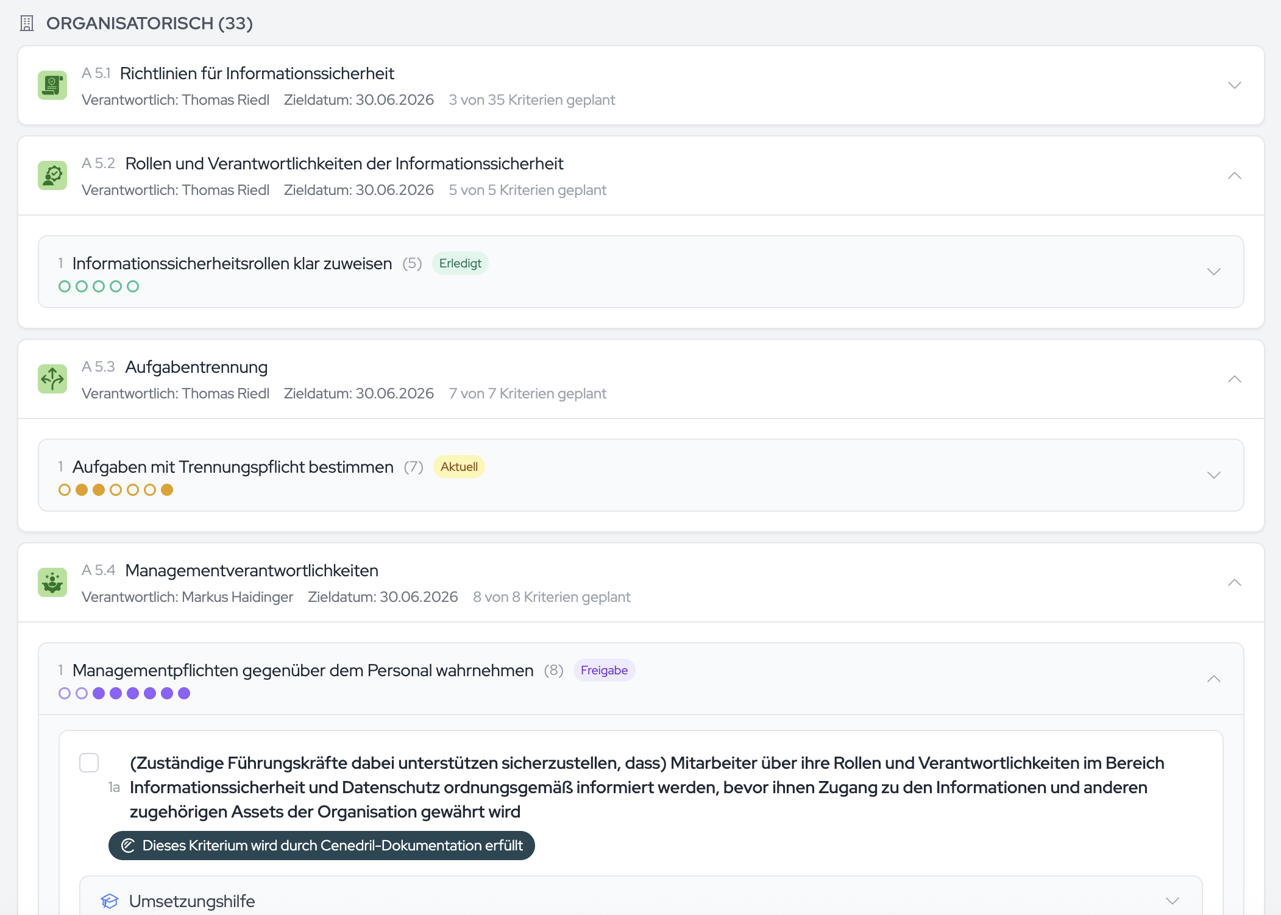Click the 'Aufgabentrennung' heading
1281x915 pixels.
[196, 367]
